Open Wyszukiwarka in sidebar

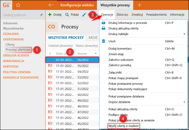13,28
